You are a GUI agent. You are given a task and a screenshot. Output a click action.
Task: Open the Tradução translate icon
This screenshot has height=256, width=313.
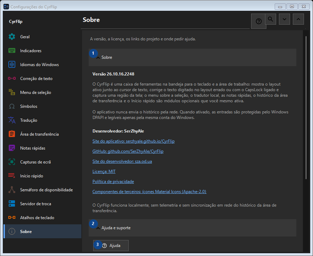coord(12,120)
